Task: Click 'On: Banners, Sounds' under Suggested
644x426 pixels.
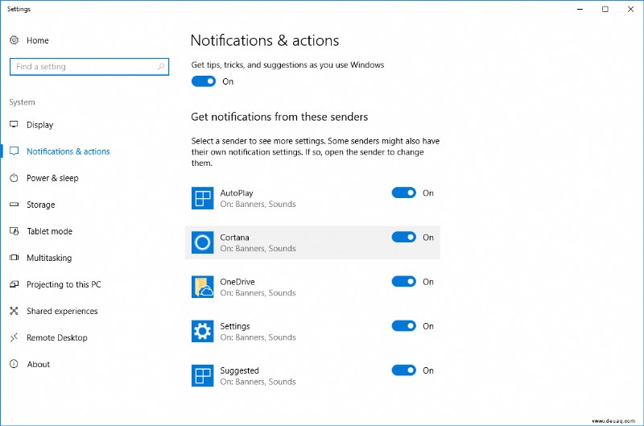Action: point(258,382)
